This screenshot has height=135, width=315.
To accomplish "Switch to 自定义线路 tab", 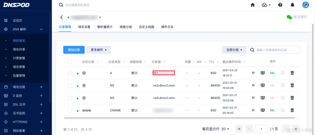I will tap(146, 27).
